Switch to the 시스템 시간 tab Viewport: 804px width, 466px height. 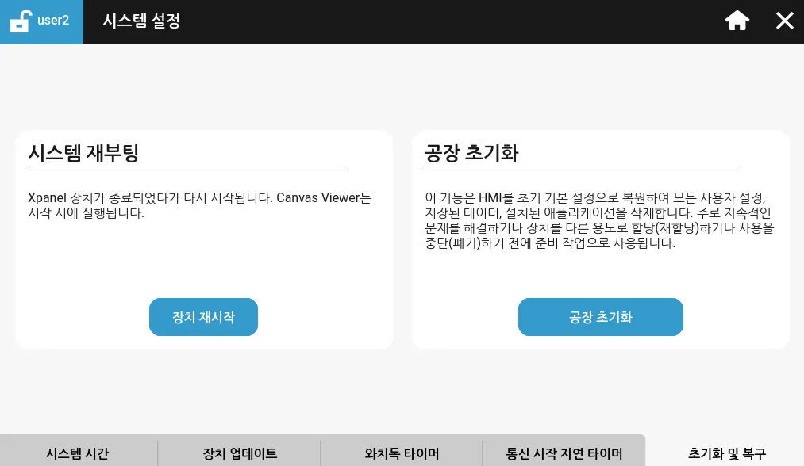point(78,454)
